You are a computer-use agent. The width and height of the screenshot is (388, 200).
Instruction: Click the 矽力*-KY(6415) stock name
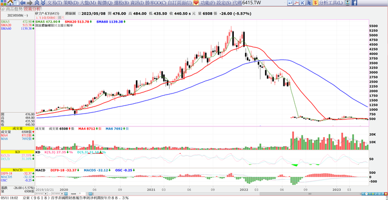pos(46,13)
